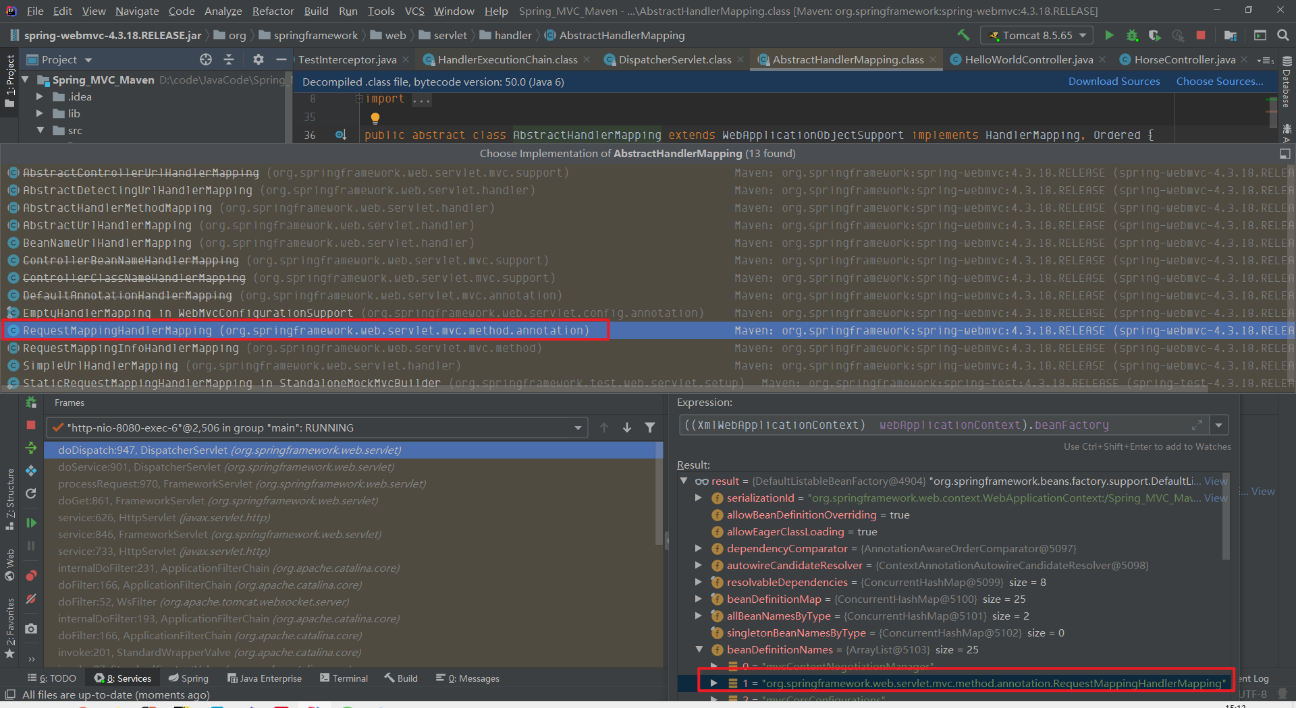
Task: Run with coverage using the shield icon
Action: (1155, 35)
